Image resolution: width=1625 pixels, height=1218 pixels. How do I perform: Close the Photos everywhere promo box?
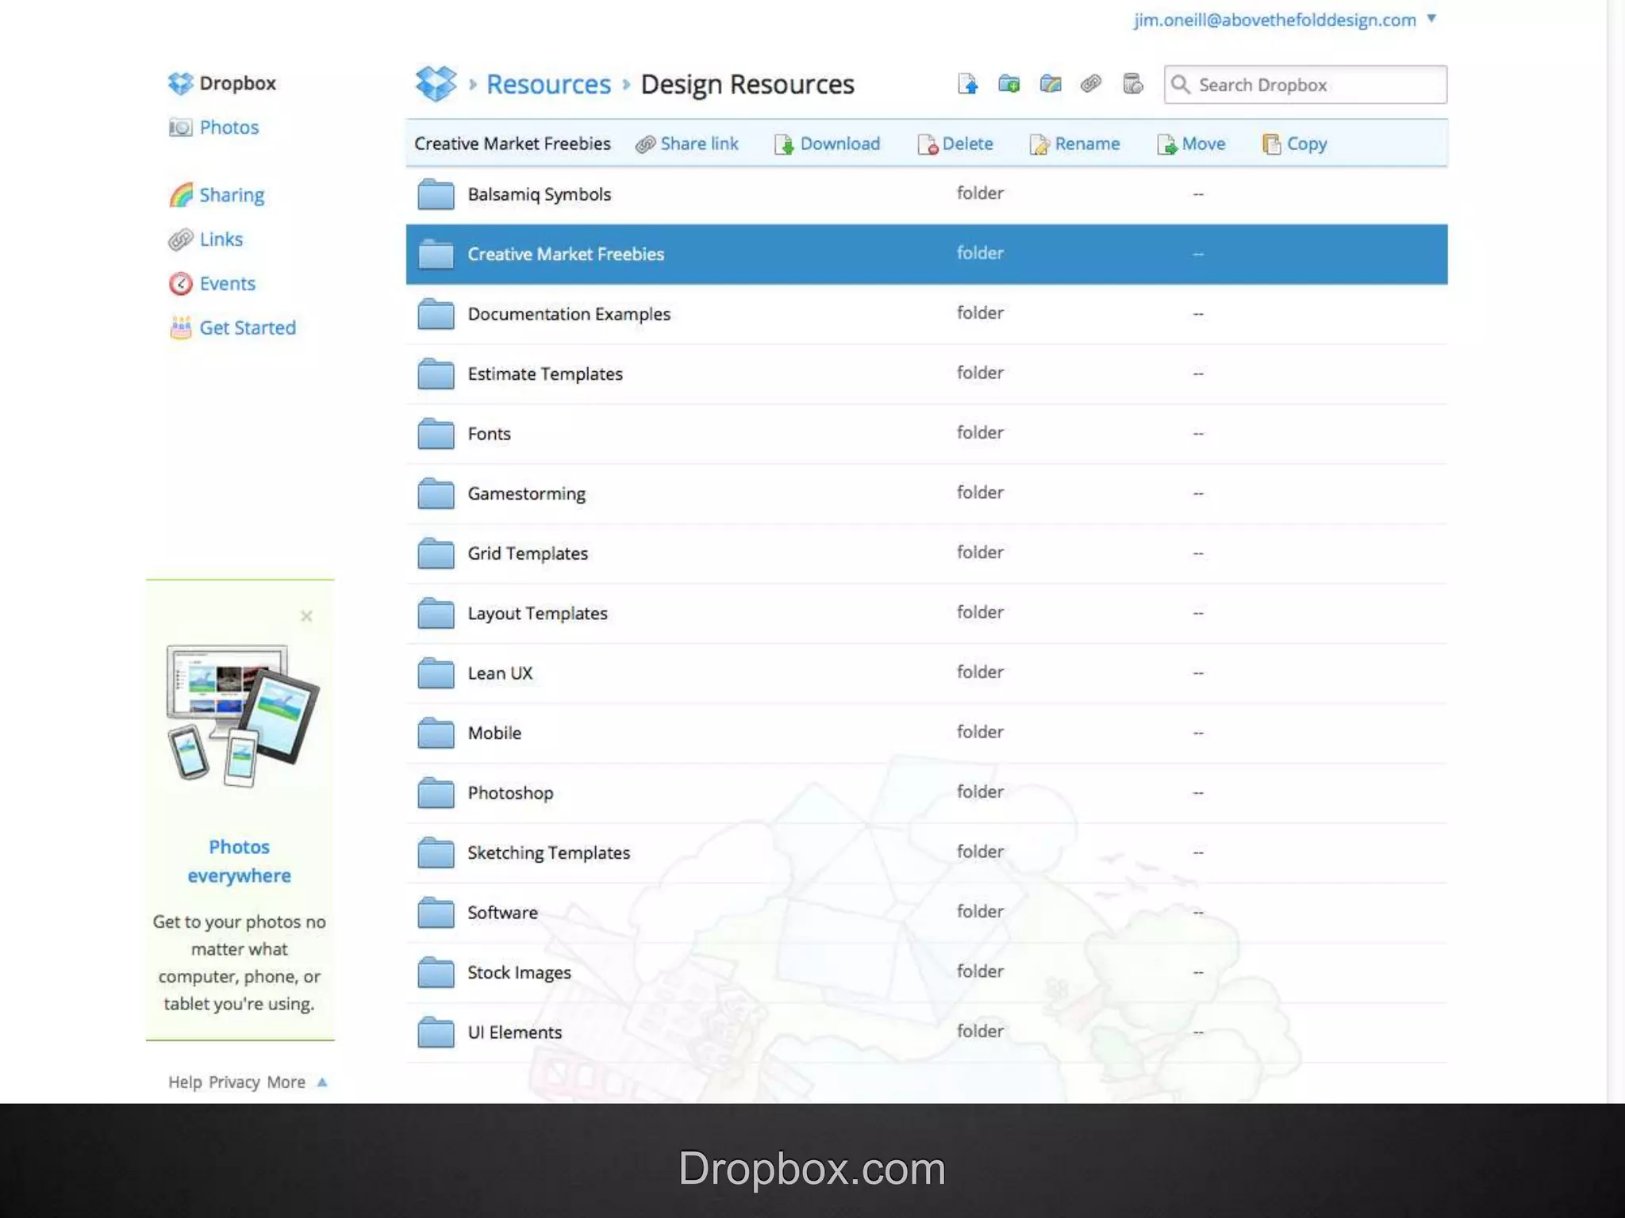pyautogui.click(x=306, y=616)
